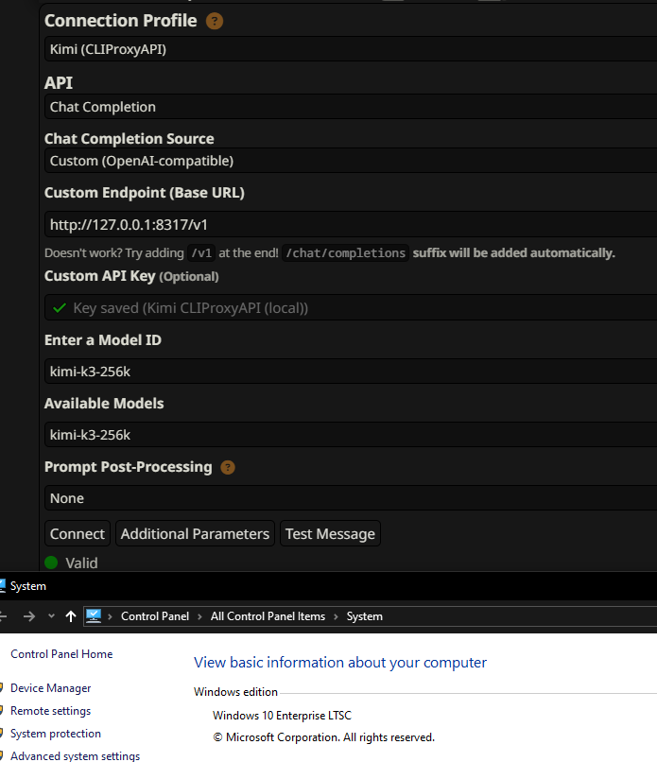Click the System window title icon
657x762 pixels.
tap(2, 585)
